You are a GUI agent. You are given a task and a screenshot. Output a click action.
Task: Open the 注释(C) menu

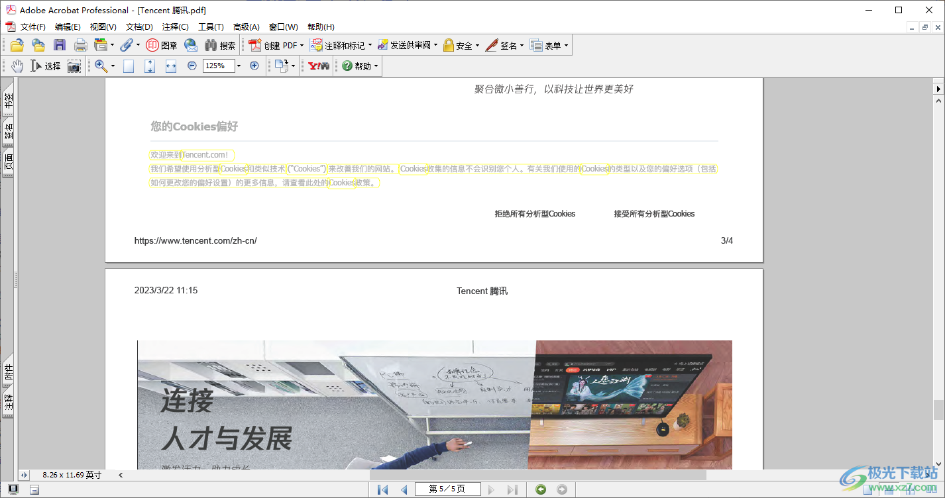175,27
